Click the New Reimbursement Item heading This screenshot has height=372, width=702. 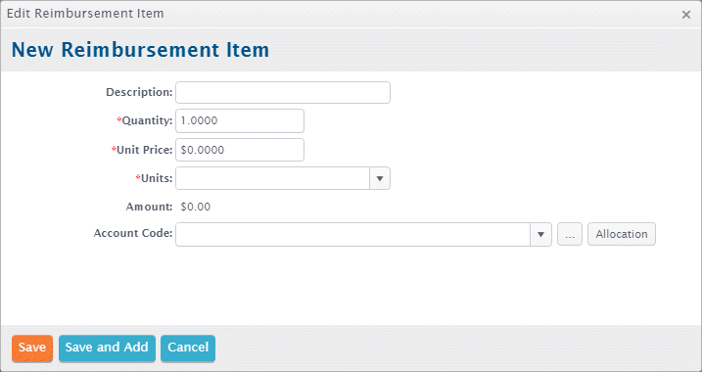(140, 50)
